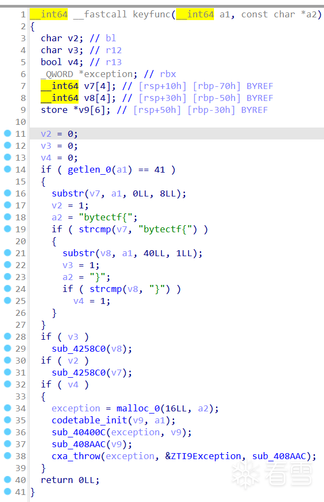Click malloc_0 function call
Image resolution: width=324 pixels, height=502 pixels.
pyautogui.click(x=138, y=409)
